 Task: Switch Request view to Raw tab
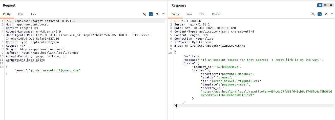tap(21, 14)
